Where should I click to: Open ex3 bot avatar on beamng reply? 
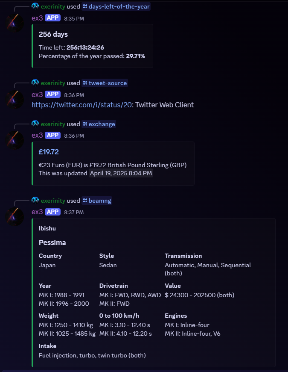pyautogui.click(x=15, y=217)
